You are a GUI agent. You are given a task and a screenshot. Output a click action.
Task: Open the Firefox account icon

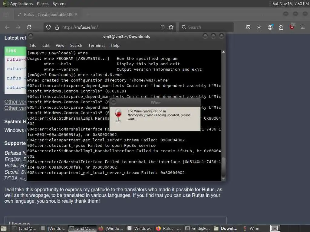coord(270,27)
